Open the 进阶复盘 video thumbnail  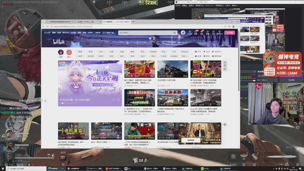(73, 131)
